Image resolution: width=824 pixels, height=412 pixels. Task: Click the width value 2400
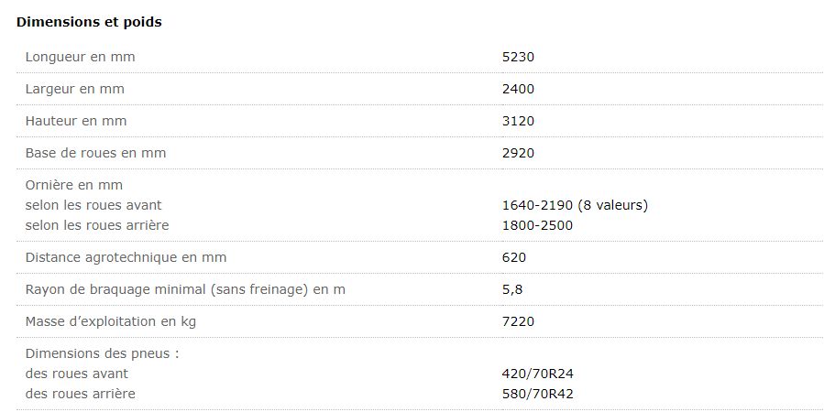[518, 89]
